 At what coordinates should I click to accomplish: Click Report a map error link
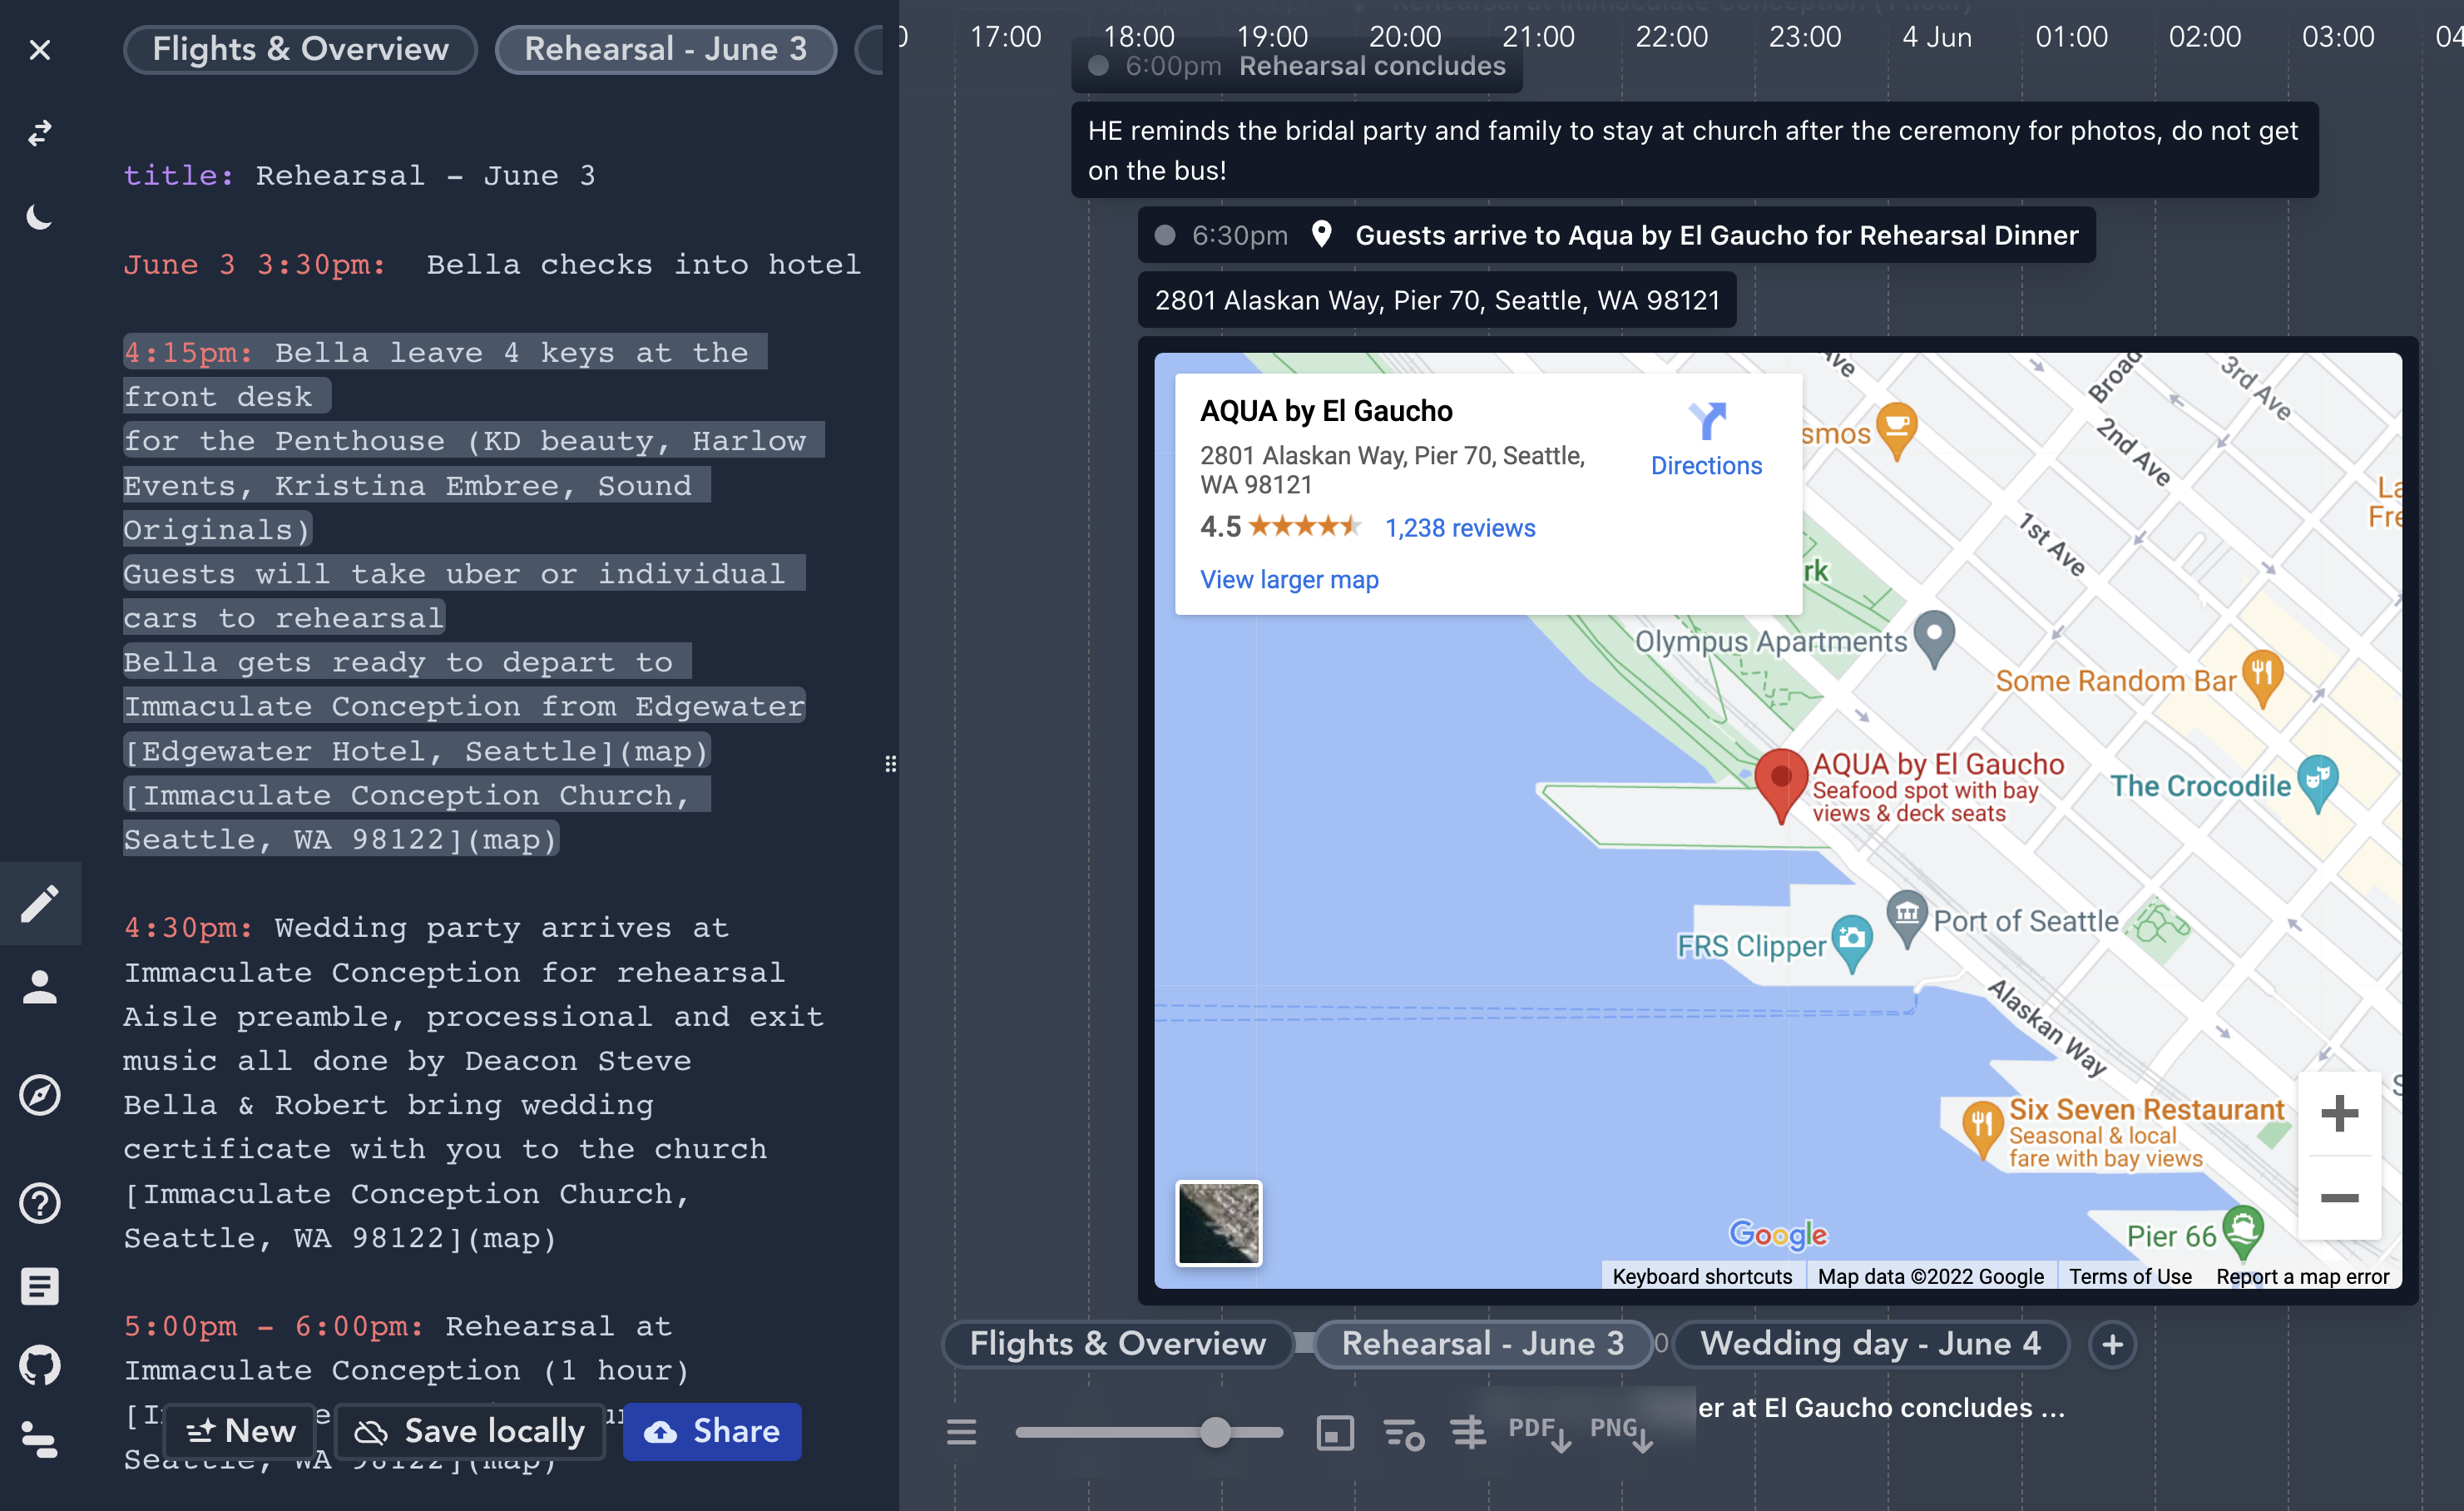2302,1277
